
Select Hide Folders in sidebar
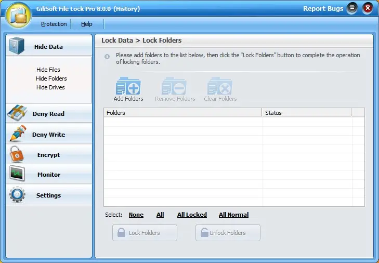[x=51, y=78]
